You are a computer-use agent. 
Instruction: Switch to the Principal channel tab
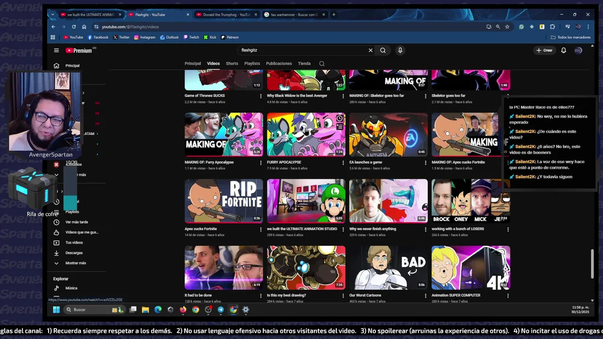pos(193,64)
